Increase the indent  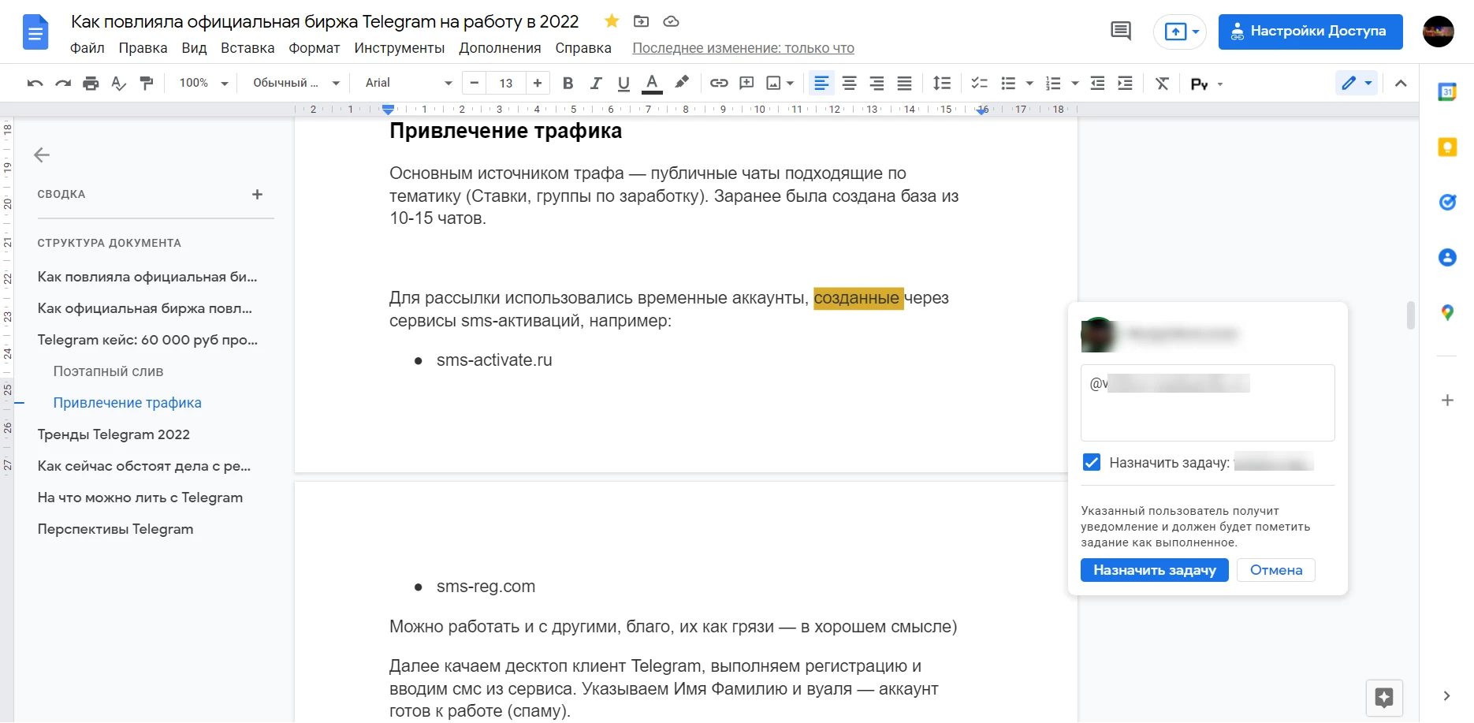(x=1126, y=84)
